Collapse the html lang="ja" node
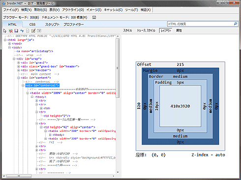Image resolution: width=241 pixels, height=180 pixels. (x=5, y=40)
